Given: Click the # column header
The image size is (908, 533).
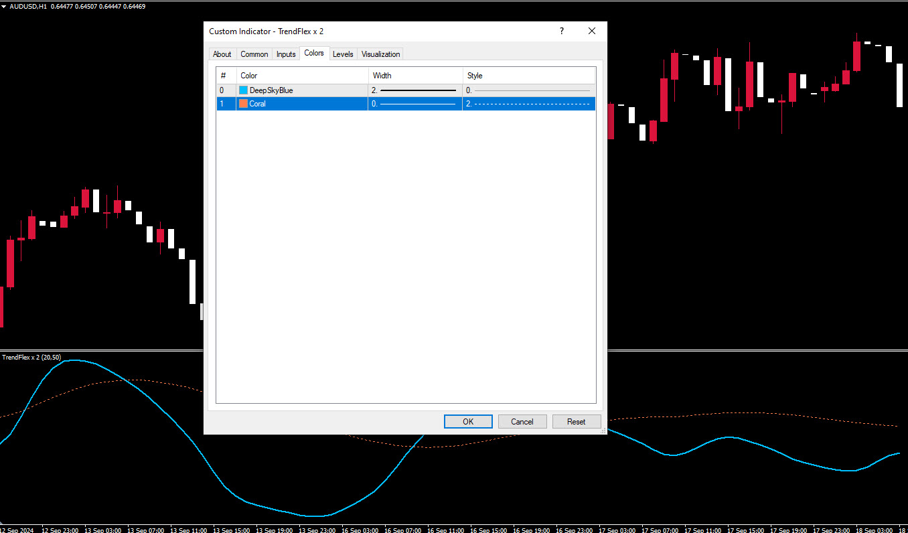Looking at the screenshot, I should 226,76.
